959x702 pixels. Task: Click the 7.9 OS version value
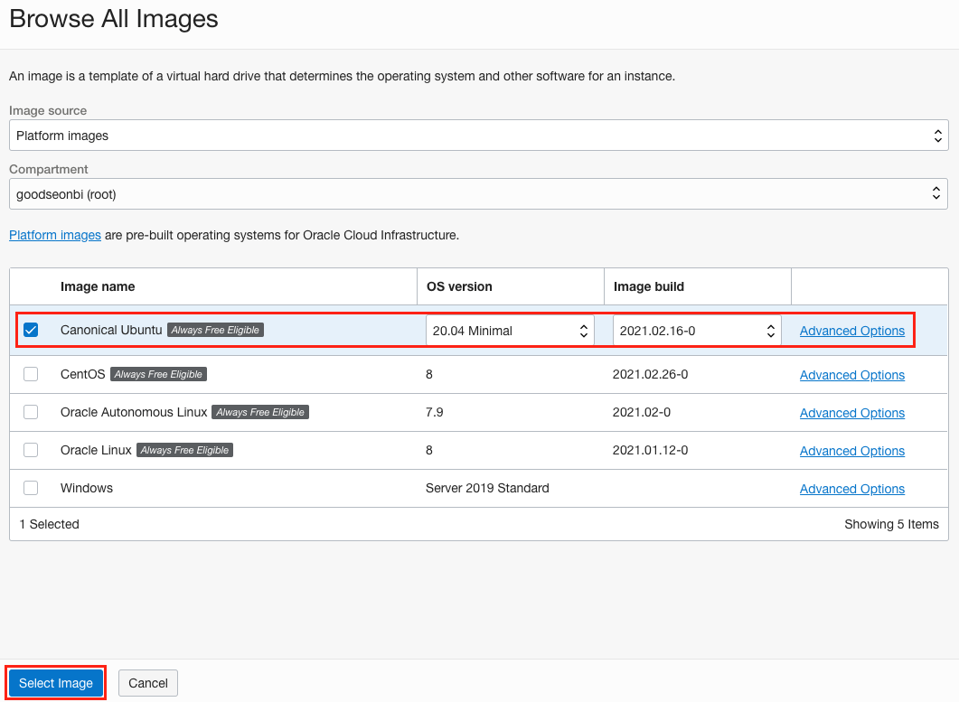pos(434,412)
